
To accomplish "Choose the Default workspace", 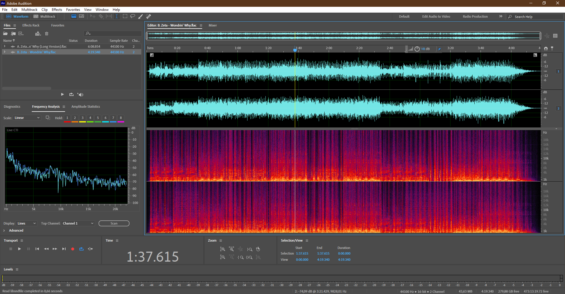I will click(x=404, y=16).
